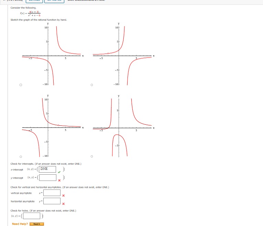This screenshot has height=226, width=263.
Task: Click the 'x-intercept' label
Action: coord(17,170)
